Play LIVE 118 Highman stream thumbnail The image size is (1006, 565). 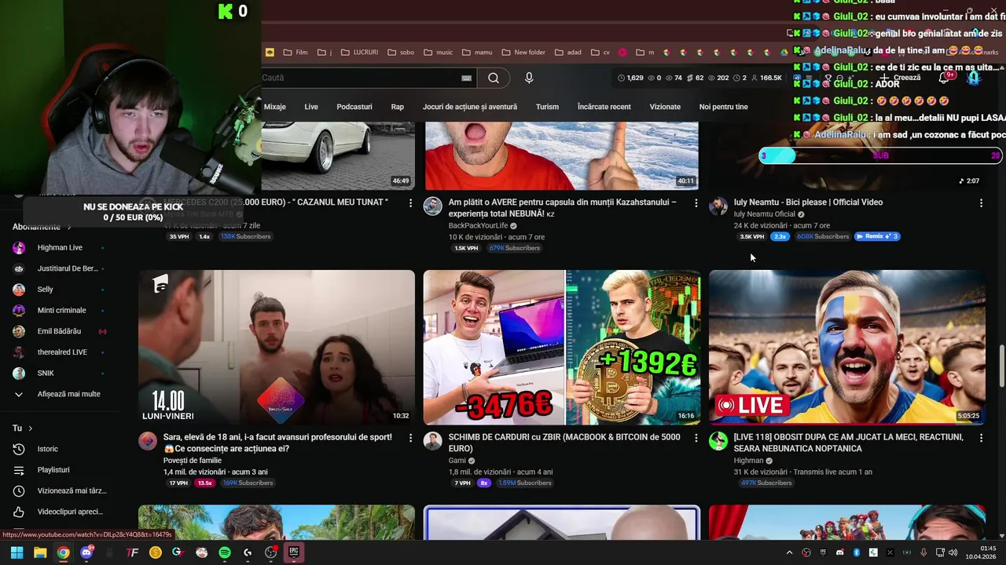[847, 348]
